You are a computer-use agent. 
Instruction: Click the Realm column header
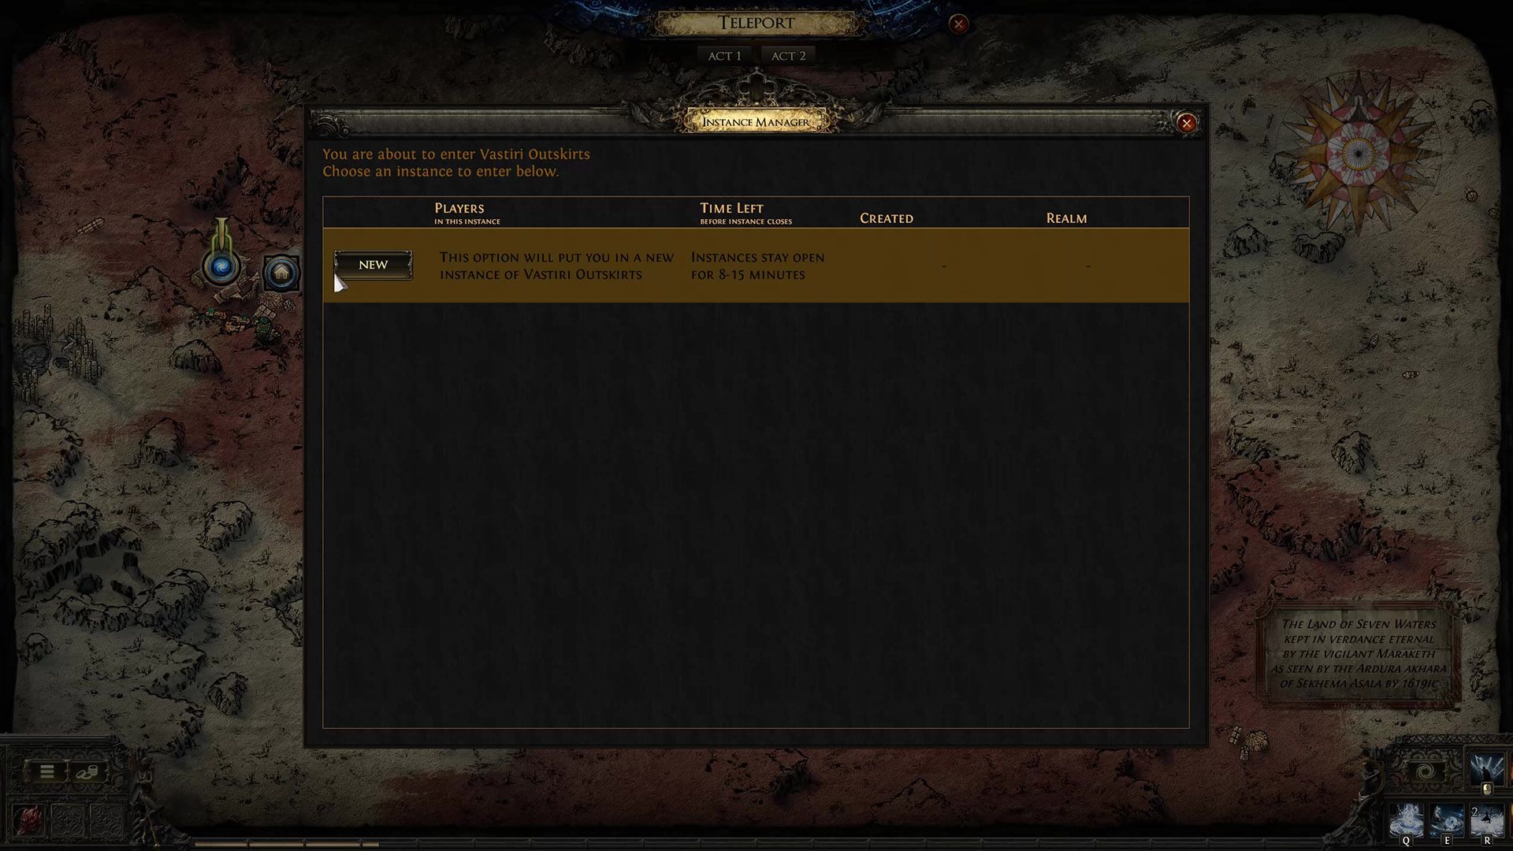(1066, 218)
